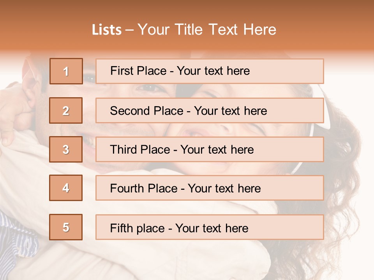
Task: Click the bold word "Lists" in the title
Action: (x=106, y=30)
